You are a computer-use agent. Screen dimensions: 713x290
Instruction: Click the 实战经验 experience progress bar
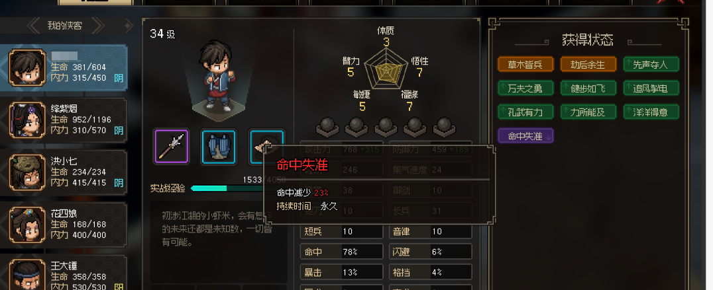tap(227, 188)
